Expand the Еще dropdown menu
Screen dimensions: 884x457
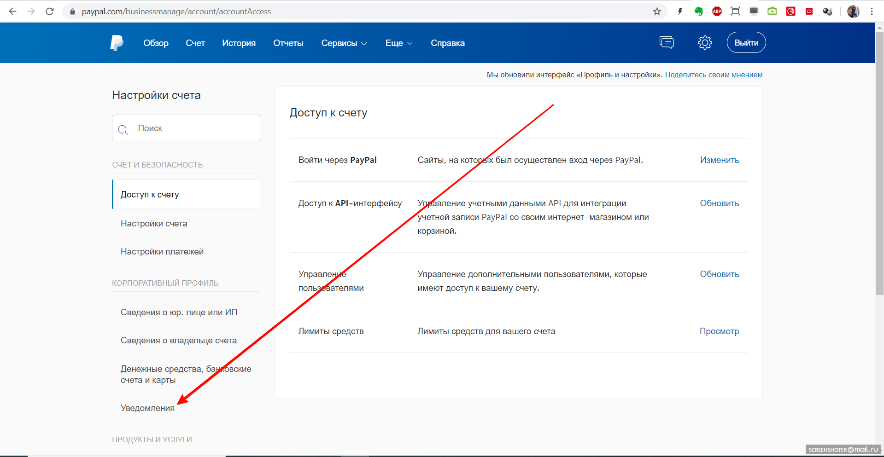pos(398,43)
